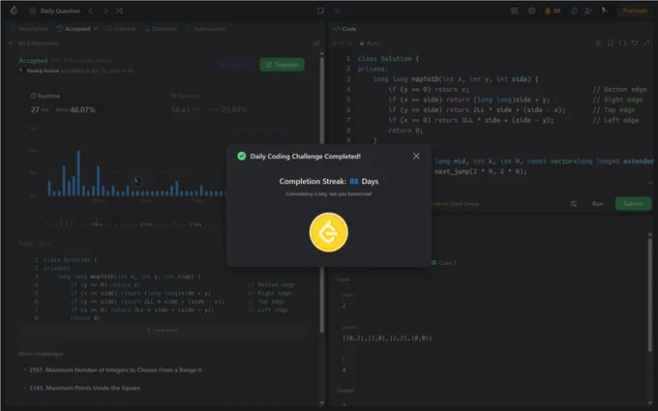Click the invite user icon
Image resolution: width=658 pixels, height=411 pixels.
(588, 11)
